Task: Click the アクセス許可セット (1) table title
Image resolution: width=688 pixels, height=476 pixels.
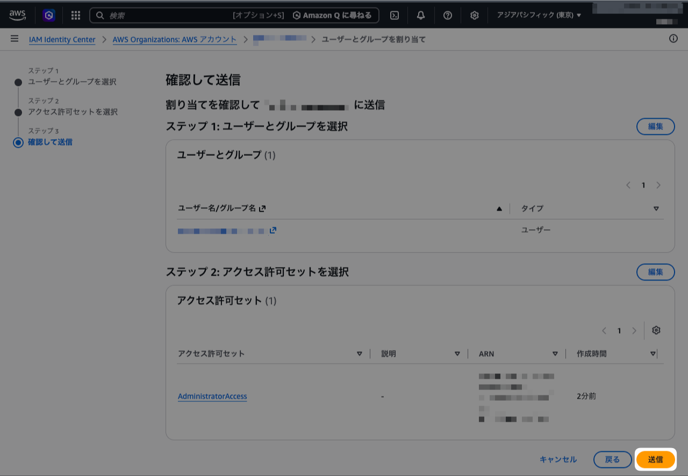Action: (x=227, y=301)
